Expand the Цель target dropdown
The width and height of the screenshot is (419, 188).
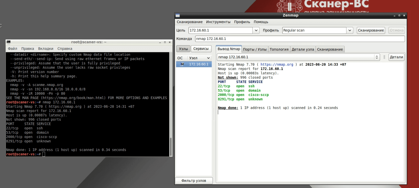pyautogui.click(x=256, y=30)
